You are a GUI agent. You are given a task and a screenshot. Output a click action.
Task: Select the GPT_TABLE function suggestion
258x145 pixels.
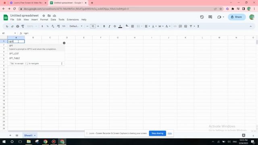[36, 58]
